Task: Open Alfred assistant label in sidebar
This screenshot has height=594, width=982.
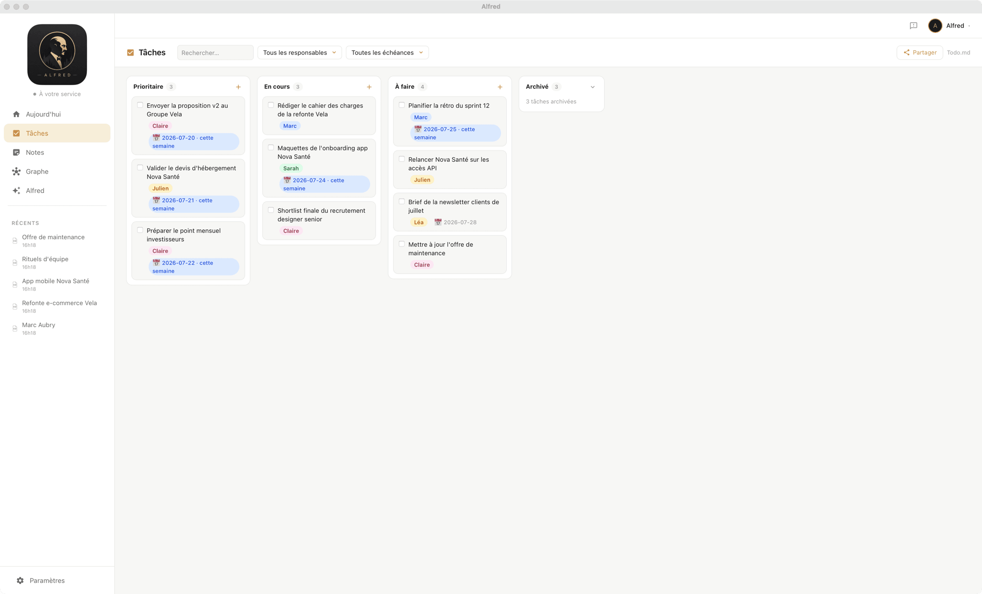Action: tap(35, 191)
